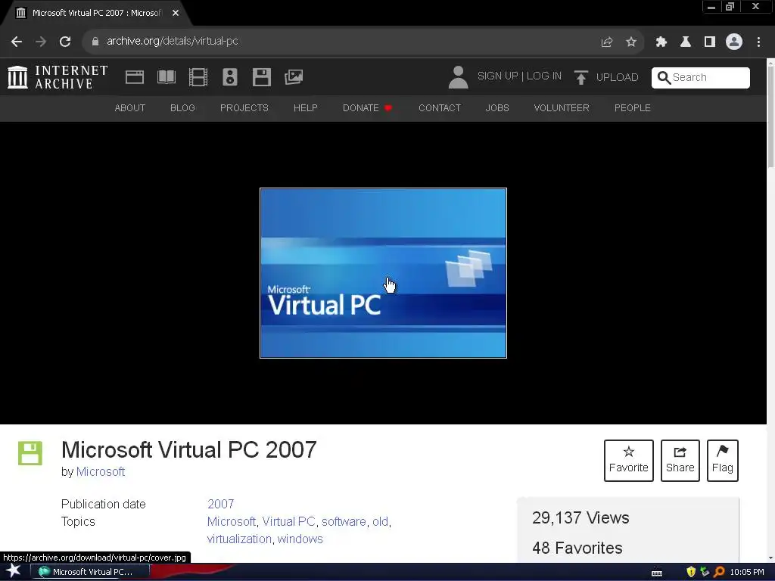Click the 10:05 PM clock
The width and height of the screenshot is (775, 581).
(x=747, y=572)
